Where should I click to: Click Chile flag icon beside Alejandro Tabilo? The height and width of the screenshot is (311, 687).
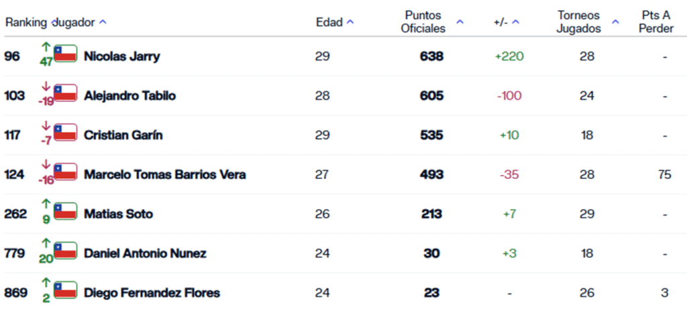coord(66,93)
